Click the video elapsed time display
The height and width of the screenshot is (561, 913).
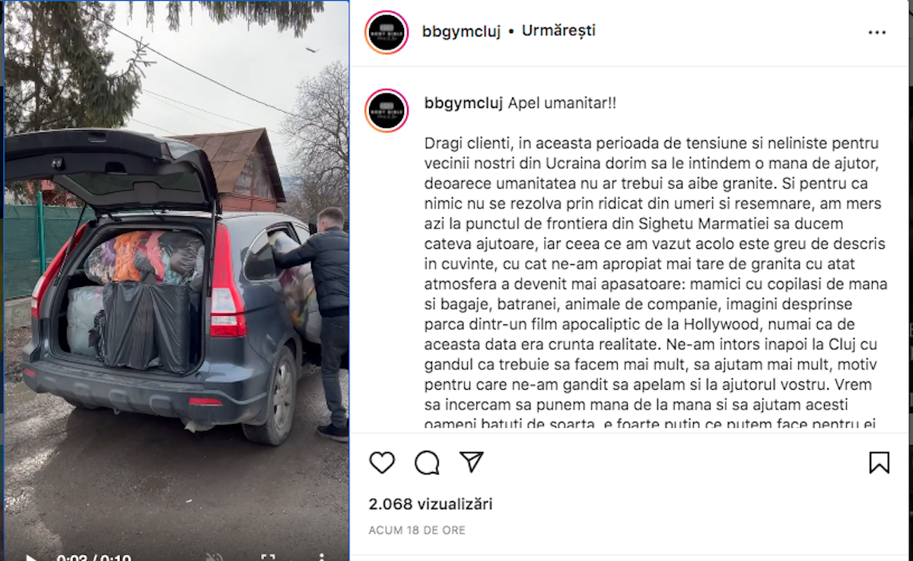pos(72,558)
